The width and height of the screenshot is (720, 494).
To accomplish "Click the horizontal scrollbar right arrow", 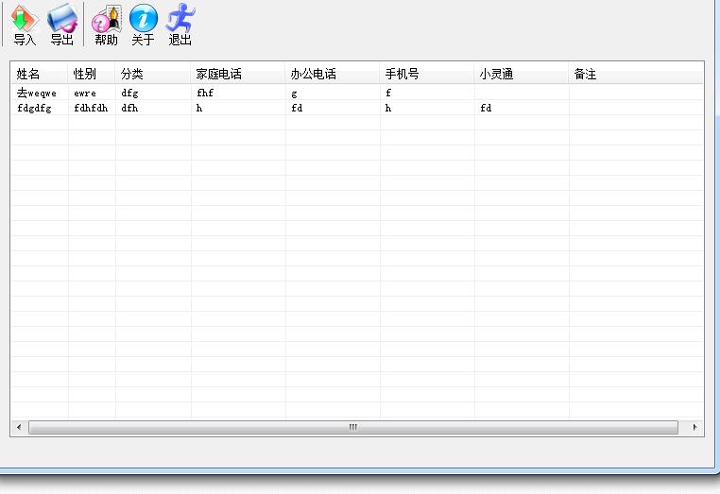I will pyautogui.click(x=694, y=427).
